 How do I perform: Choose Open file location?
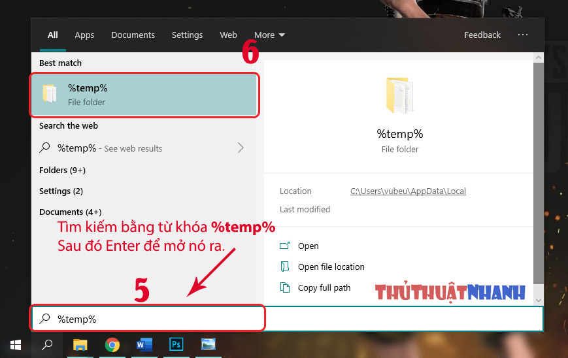tap(331, 267)
